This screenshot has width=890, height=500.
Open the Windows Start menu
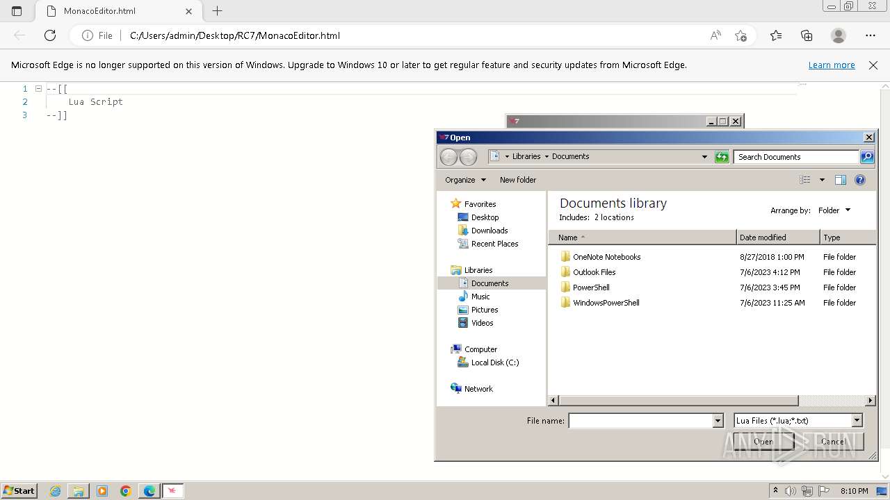point(19,491)
